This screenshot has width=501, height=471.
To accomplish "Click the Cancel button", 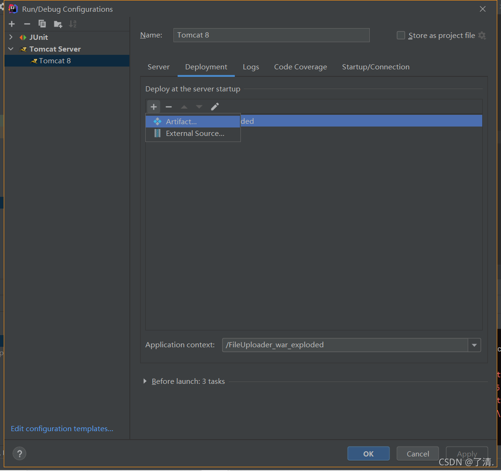I will coord(418,454).
